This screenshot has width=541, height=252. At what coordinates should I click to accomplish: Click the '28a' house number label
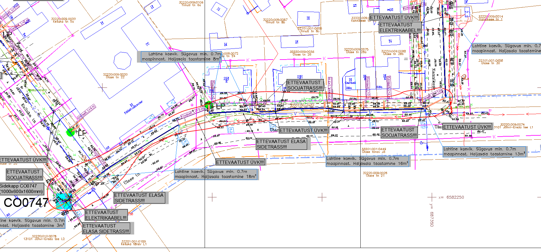click(349, 88)
